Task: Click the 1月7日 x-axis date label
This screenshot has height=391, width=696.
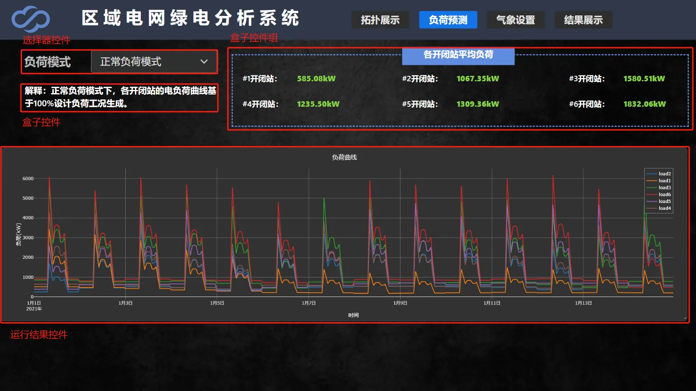Action: click(x=309, y=303)
